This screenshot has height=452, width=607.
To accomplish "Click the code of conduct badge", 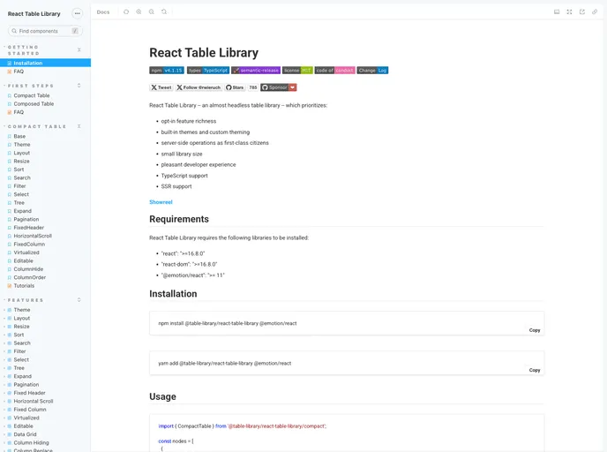I will [335, 70].
